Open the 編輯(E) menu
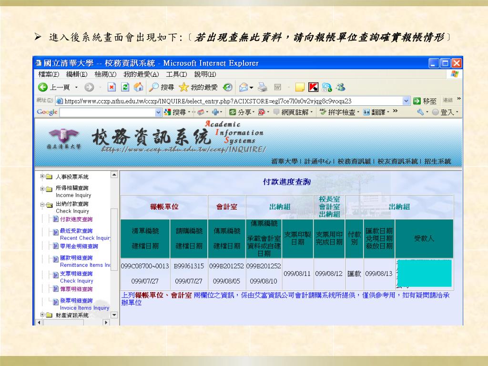Viewport: 488px width, 366px height. [77, 74]
